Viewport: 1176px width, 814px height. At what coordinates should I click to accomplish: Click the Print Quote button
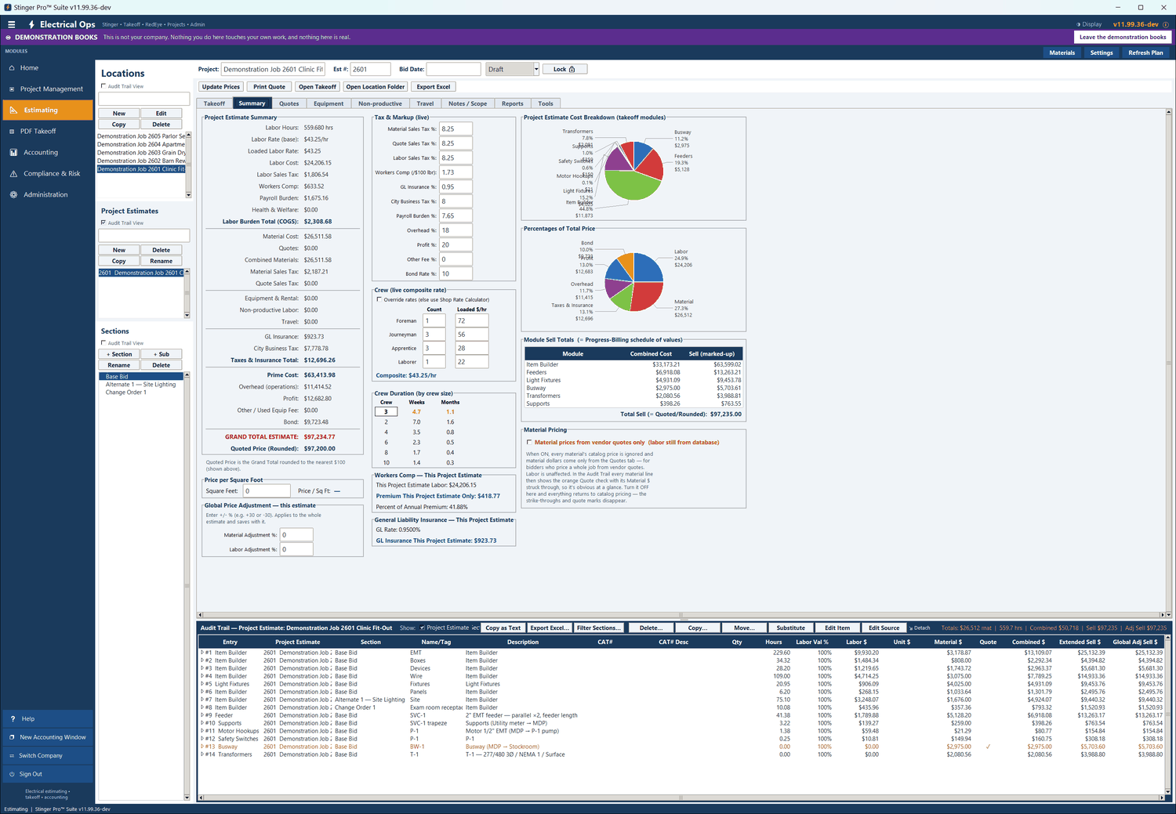[x=269, y=87]
